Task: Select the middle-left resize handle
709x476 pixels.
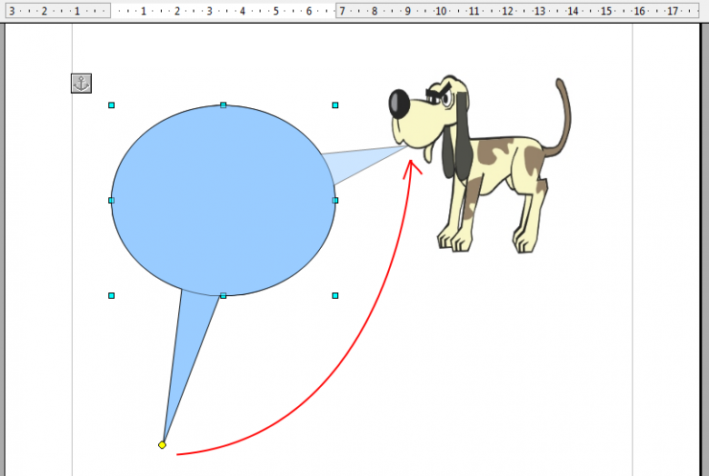Action: point(112,200)
